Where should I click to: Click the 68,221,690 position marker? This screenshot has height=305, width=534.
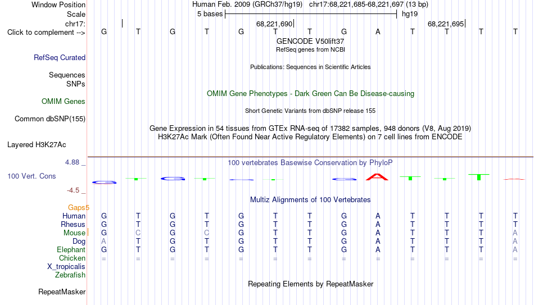tap(274, 24)
